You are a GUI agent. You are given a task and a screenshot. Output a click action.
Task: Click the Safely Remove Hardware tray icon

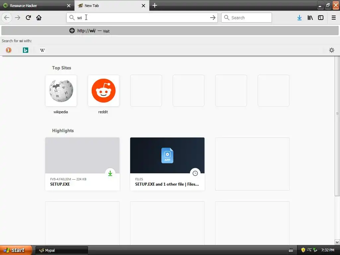pyautogui.click(x=315, y=250)
